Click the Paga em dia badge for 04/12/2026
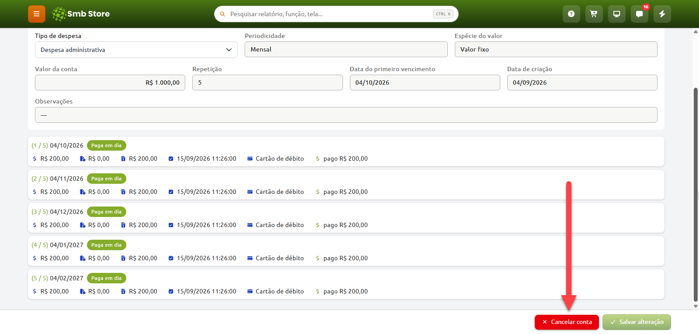The image size is (699, 334). [x=107, y=212]
